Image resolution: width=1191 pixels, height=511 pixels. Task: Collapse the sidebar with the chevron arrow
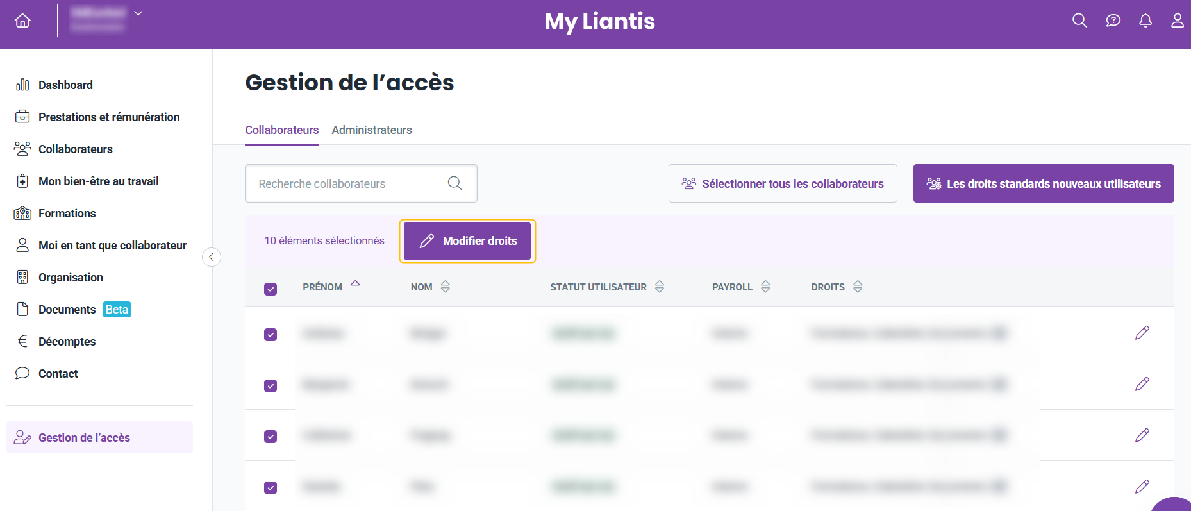212,257
